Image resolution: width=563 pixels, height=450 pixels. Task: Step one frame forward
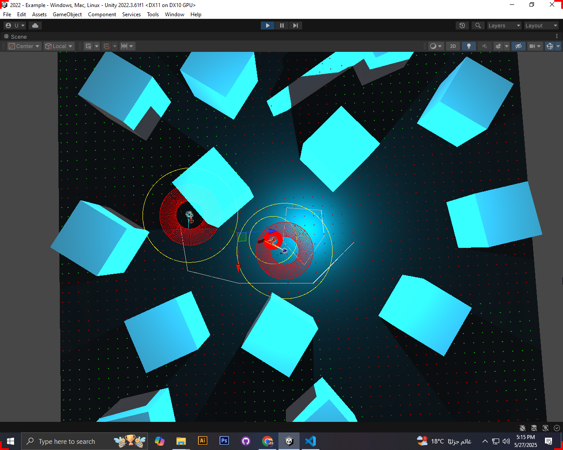296,25
